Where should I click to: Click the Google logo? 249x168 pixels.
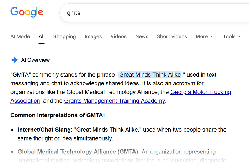[27, 12]
